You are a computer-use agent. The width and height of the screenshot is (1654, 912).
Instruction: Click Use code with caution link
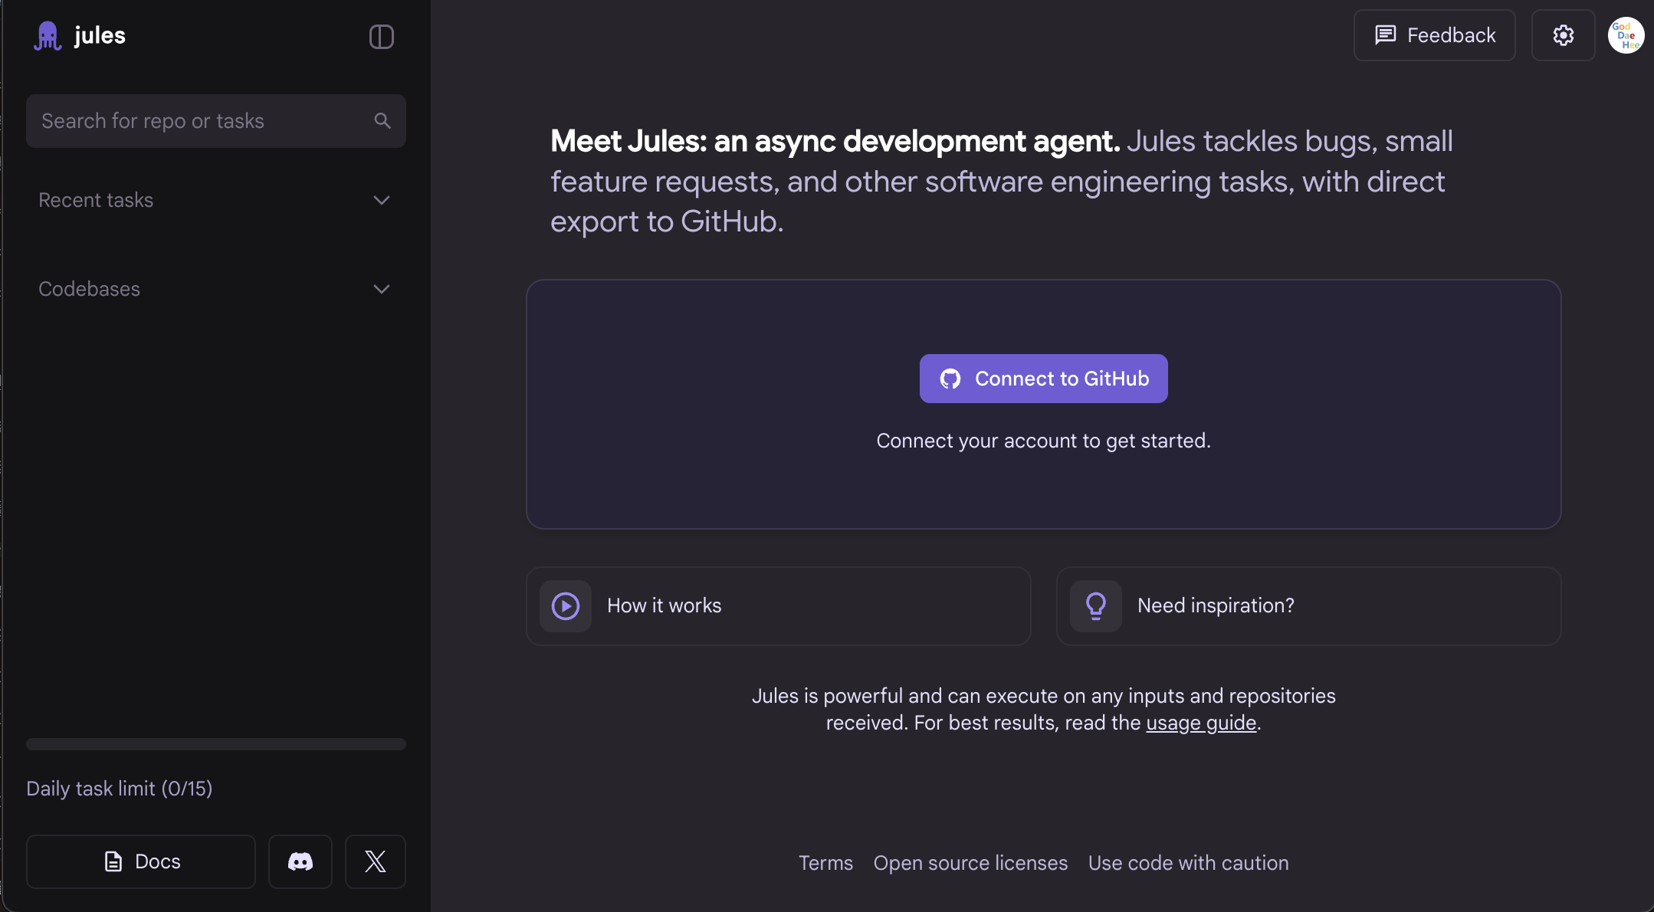point(1188,863)
